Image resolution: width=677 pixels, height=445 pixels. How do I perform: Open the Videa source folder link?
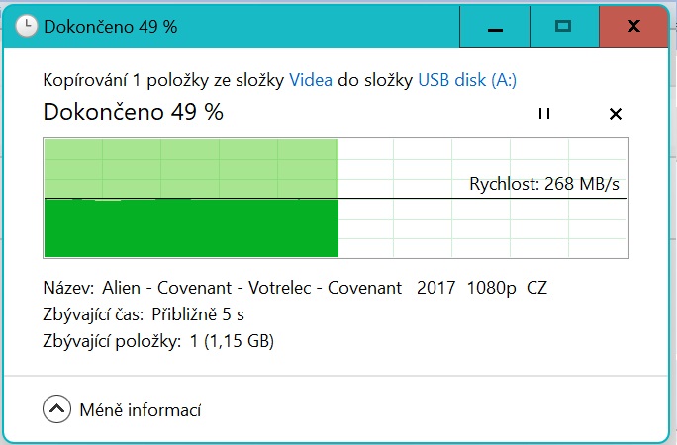pos(311,81)
